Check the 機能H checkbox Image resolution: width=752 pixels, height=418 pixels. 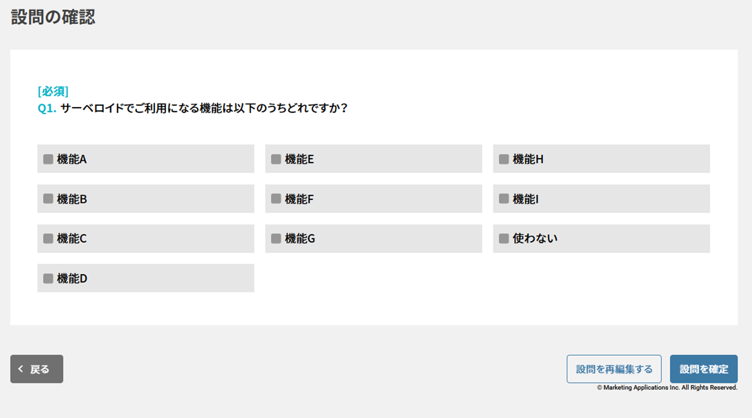[504, 159]
